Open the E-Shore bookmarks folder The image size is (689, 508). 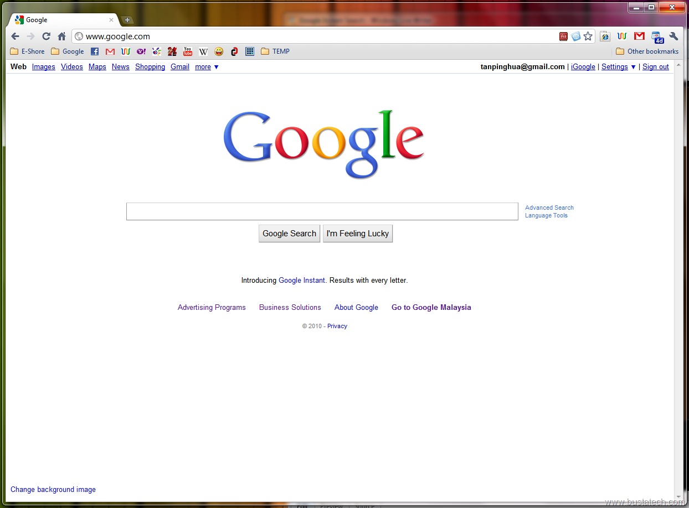point(28,51)
